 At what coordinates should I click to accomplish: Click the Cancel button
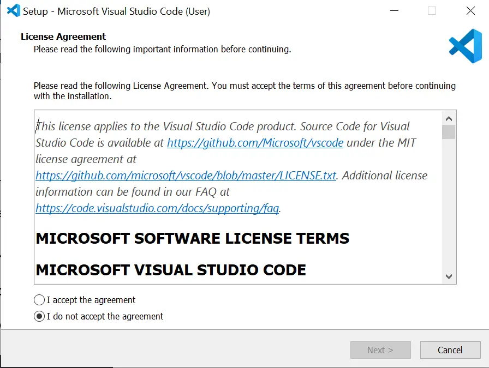pos(450,350)
